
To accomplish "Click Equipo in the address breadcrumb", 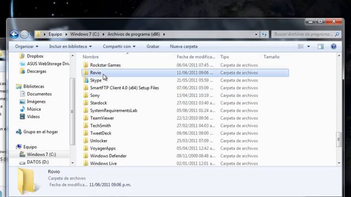I will point(55,34).
